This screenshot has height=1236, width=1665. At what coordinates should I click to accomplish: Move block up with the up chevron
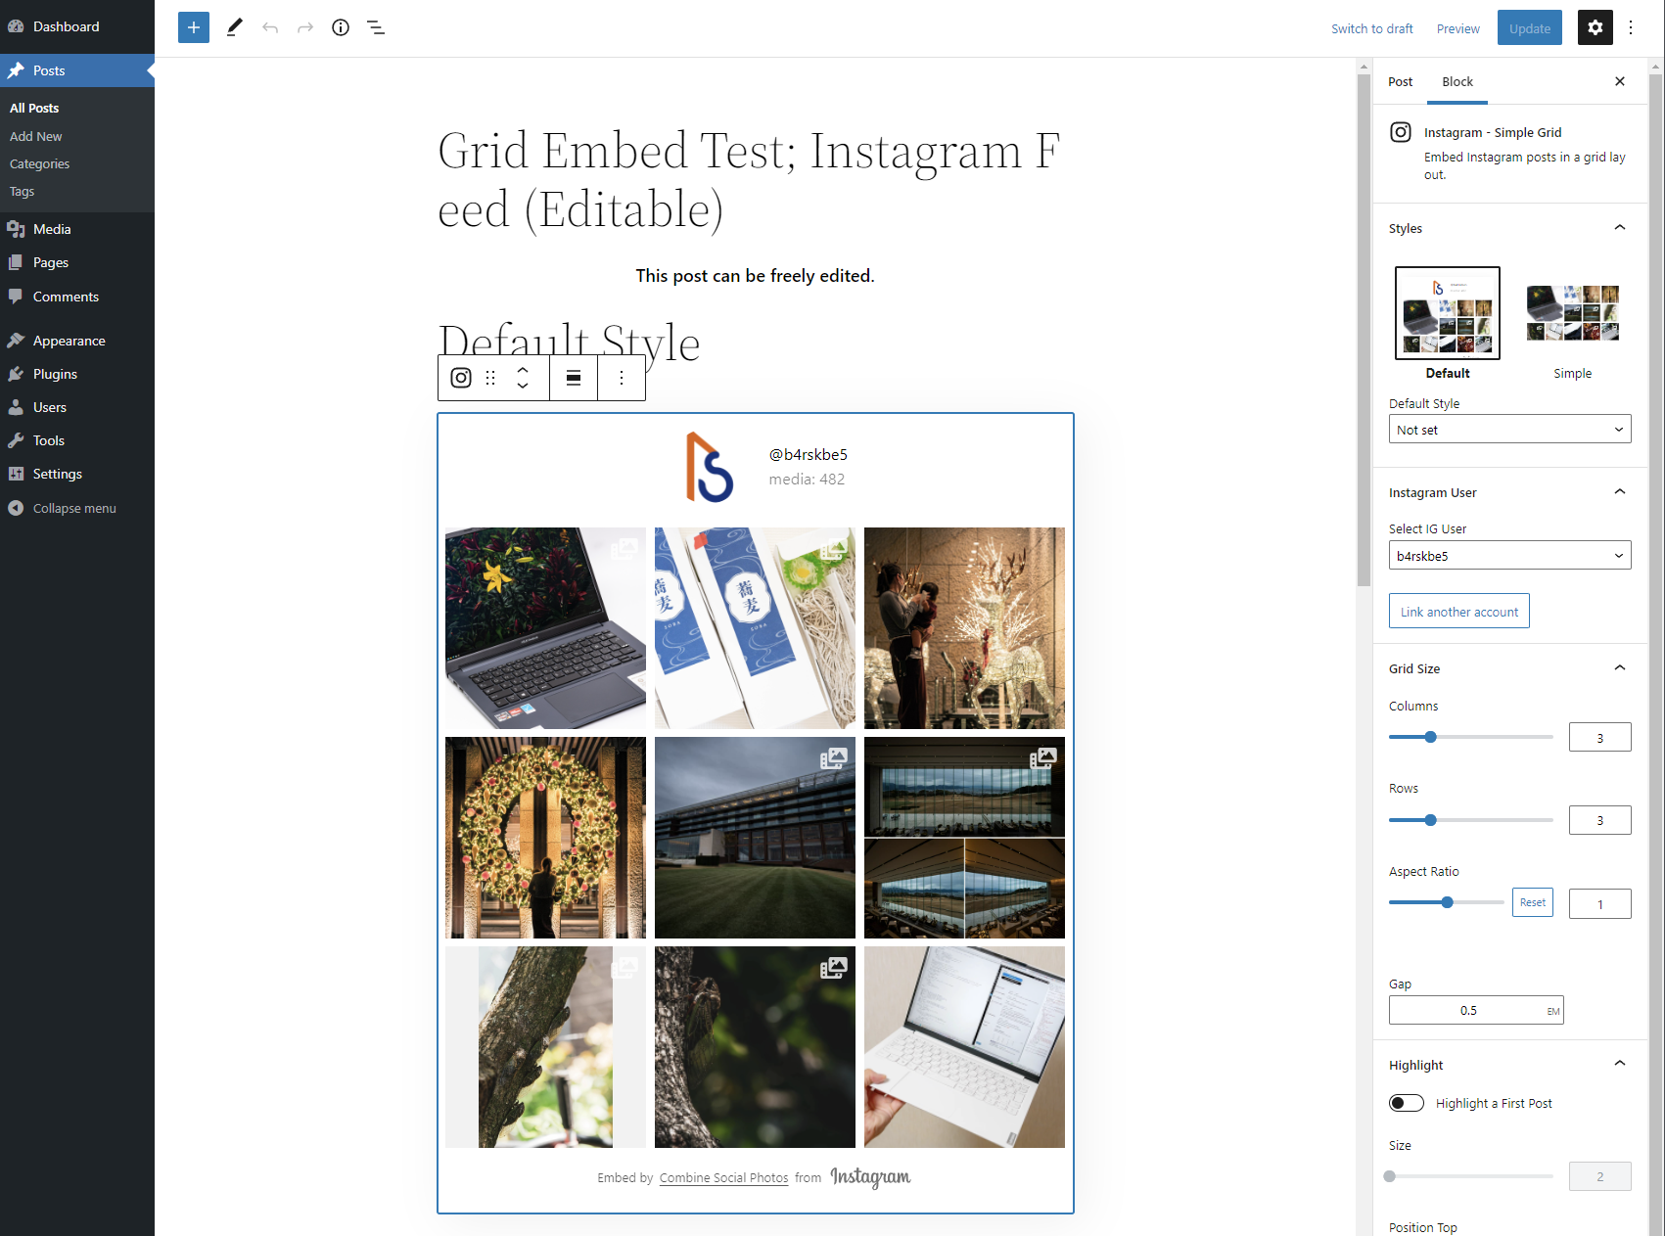(x=523, y=369)
